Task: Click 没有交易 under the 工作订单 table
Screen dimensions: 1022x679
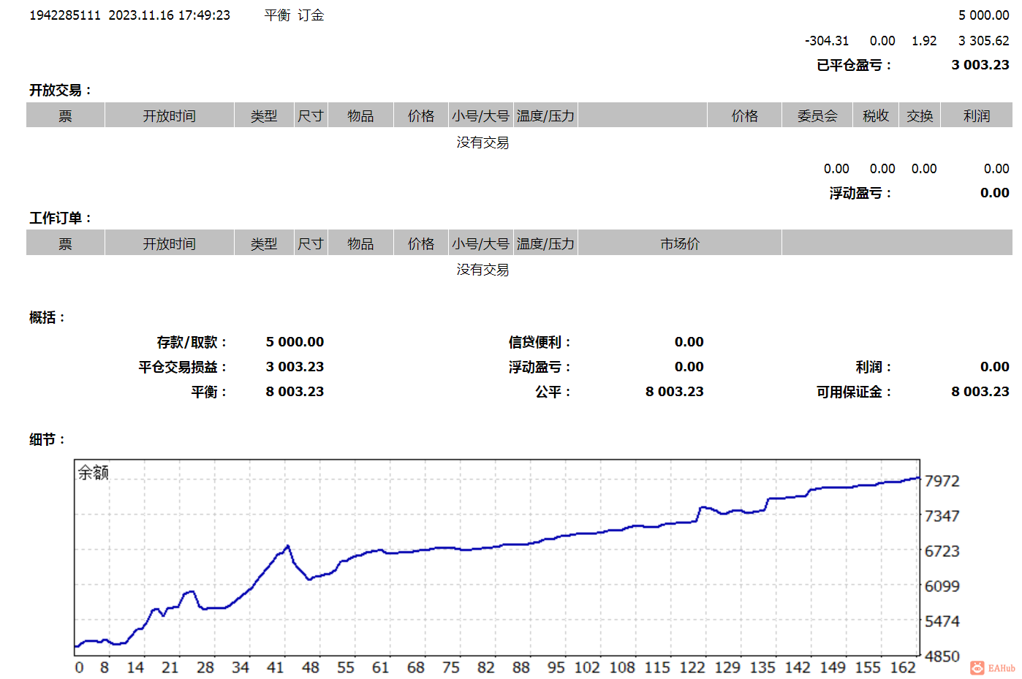Action: pyautogui.click(x=482, y=270)
